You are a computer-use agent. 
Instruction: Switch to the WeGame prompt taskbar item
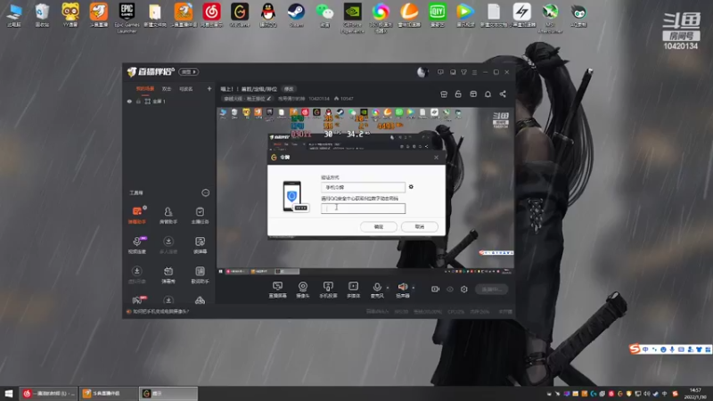[x=168, y=393]
